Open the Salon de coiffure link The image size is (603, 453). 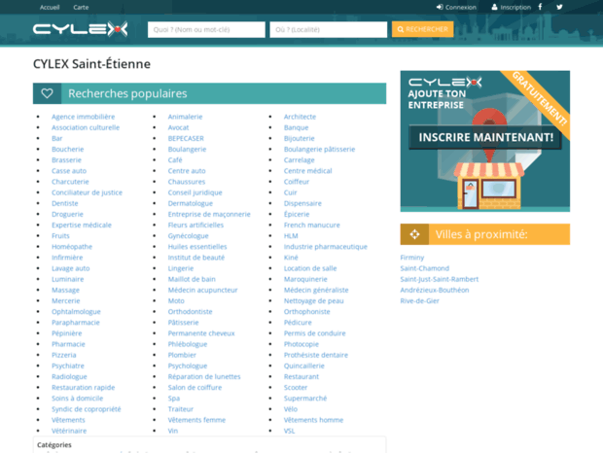(x=195, y=387)
